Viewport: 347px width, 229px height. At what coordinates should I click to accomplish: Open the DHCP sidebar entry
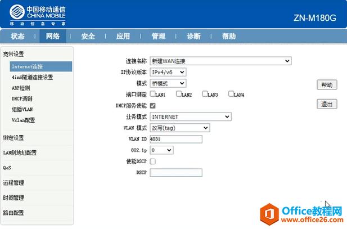click(x=22, y=98)
